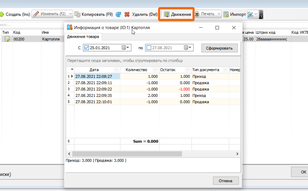Viewport: 308px width, 191px height.
Task: Click the pencil Изменить (F2) button
Action: pyautogui.click(x=50, y=14)
